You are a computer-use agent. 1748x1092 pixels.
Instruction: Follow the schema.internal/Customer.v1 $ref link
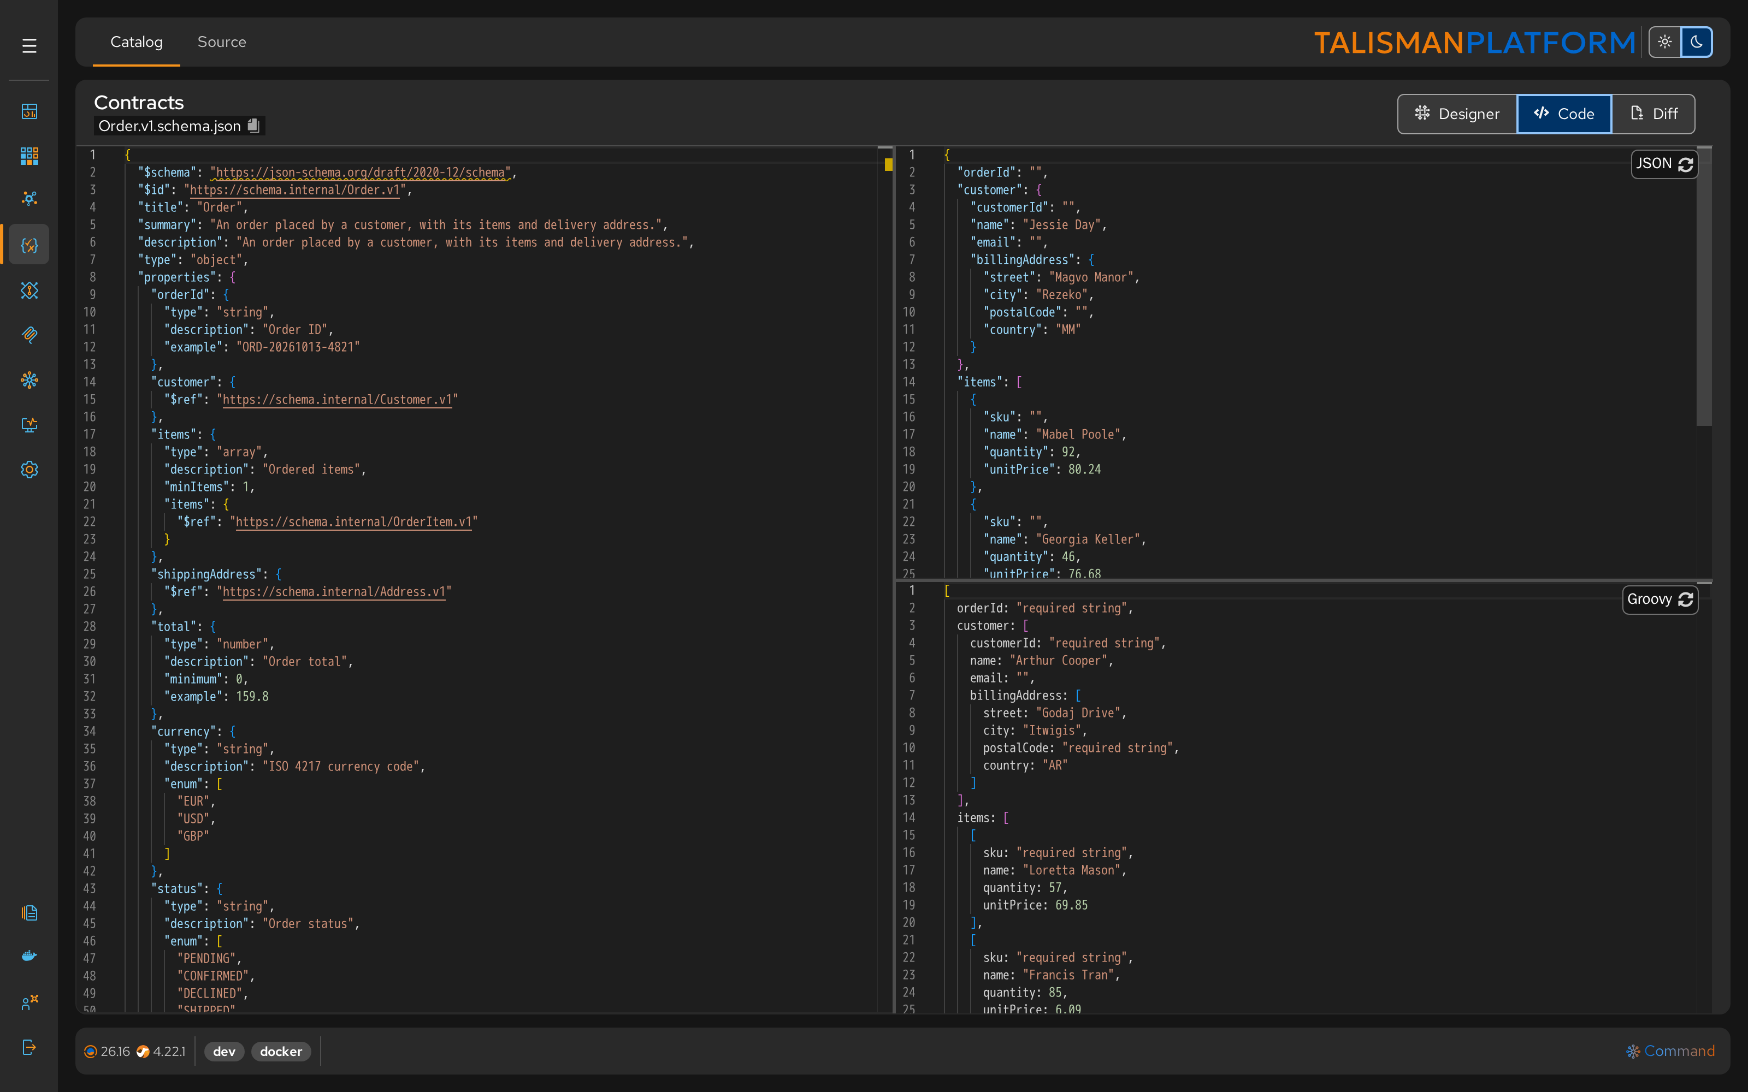point(338,399)
